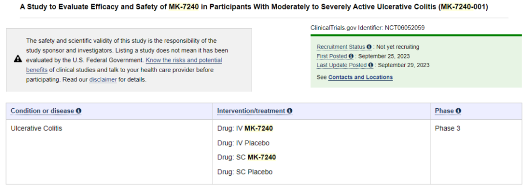Select the Phase column header text
Viewport: 528px width, 189px height.
(x=444, y=111)
